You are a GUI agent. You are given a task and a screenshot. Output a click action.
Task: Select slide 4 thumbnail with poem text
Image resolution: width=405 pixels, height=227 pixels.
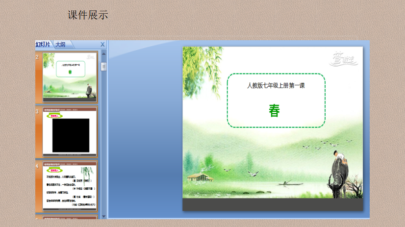[69, 185]
